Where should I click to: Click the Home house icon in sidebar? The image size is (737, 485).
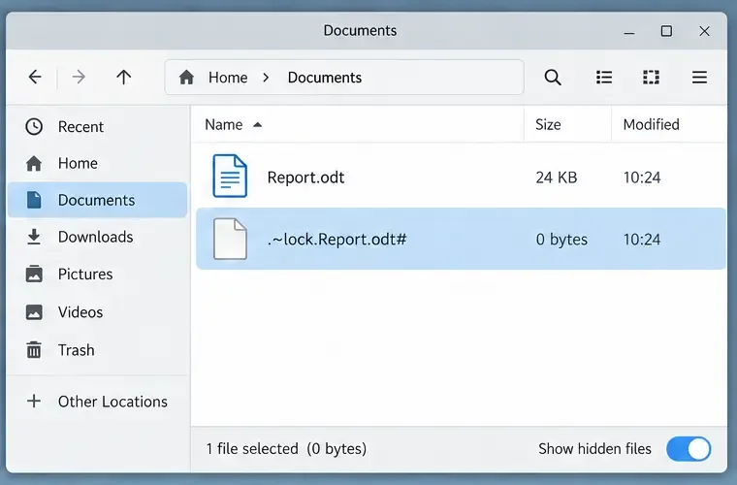pos(34,163)
